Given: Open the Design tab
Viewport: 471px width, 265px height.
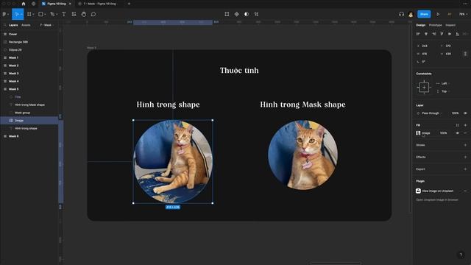Looking at the screenshot, I should click(420, 25).
